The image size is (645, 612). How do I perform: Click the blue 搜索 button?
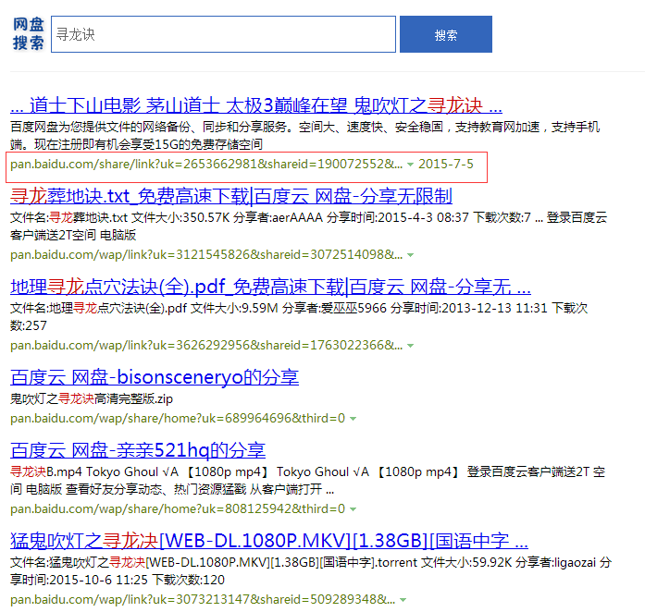(x=446, y=34)
